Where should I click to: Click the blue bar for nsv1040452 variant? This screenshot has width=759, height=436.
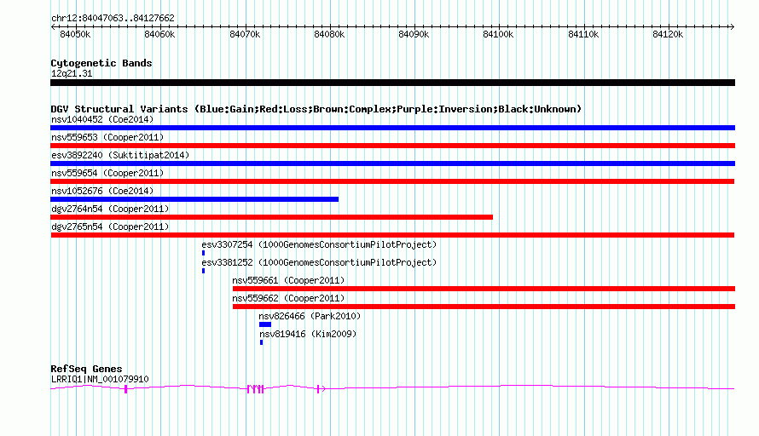coord(392,128)
